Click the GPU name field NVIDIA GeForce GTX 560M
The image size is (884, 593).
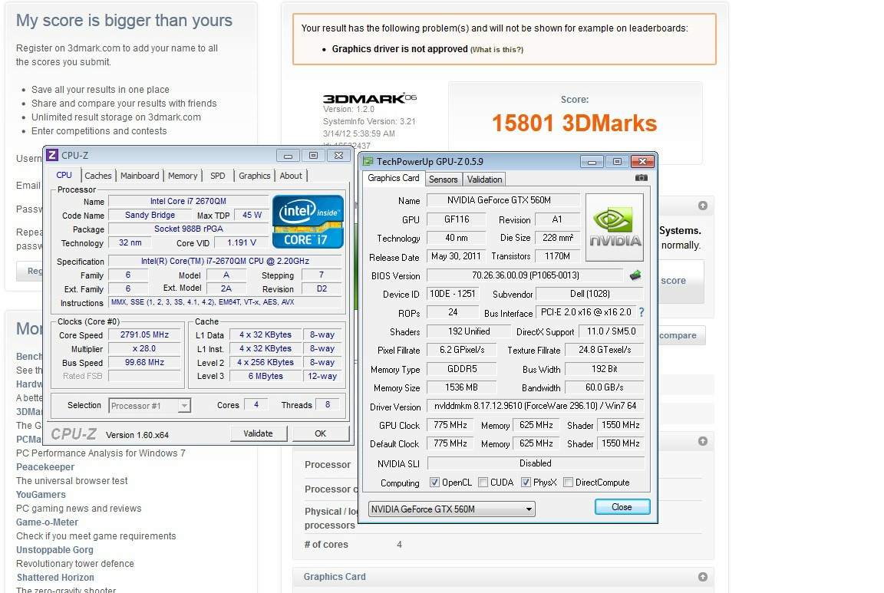503,200
